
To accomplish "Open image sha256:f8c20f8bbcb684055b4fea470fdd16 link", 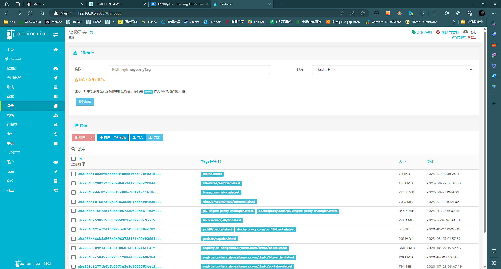I will coord(120,174).
